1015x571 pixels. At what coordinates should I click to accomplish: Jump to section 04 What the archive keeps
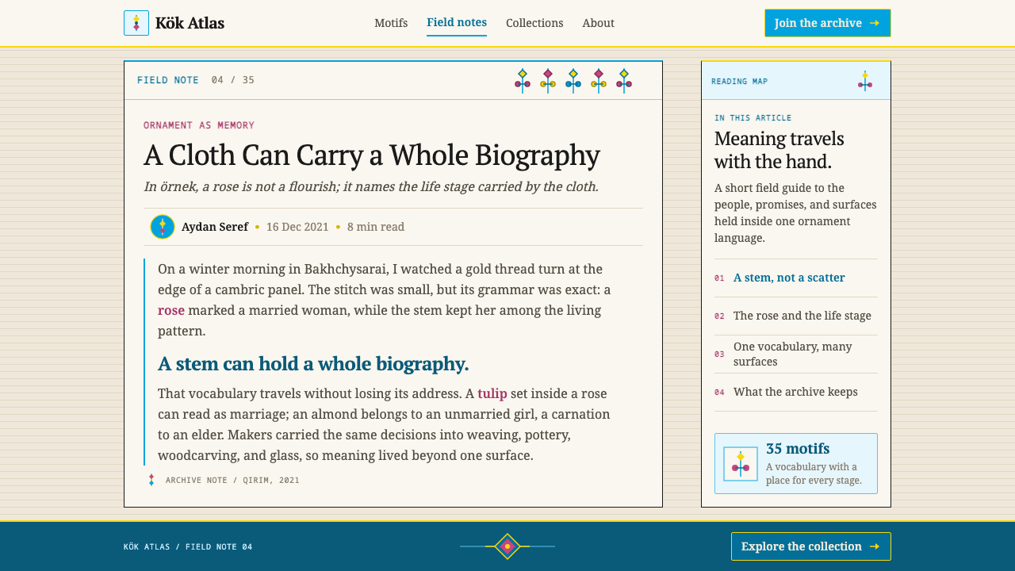796,392
